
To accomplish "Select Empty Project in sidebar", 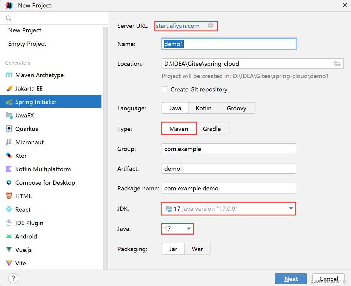I will tap(27, 44).
